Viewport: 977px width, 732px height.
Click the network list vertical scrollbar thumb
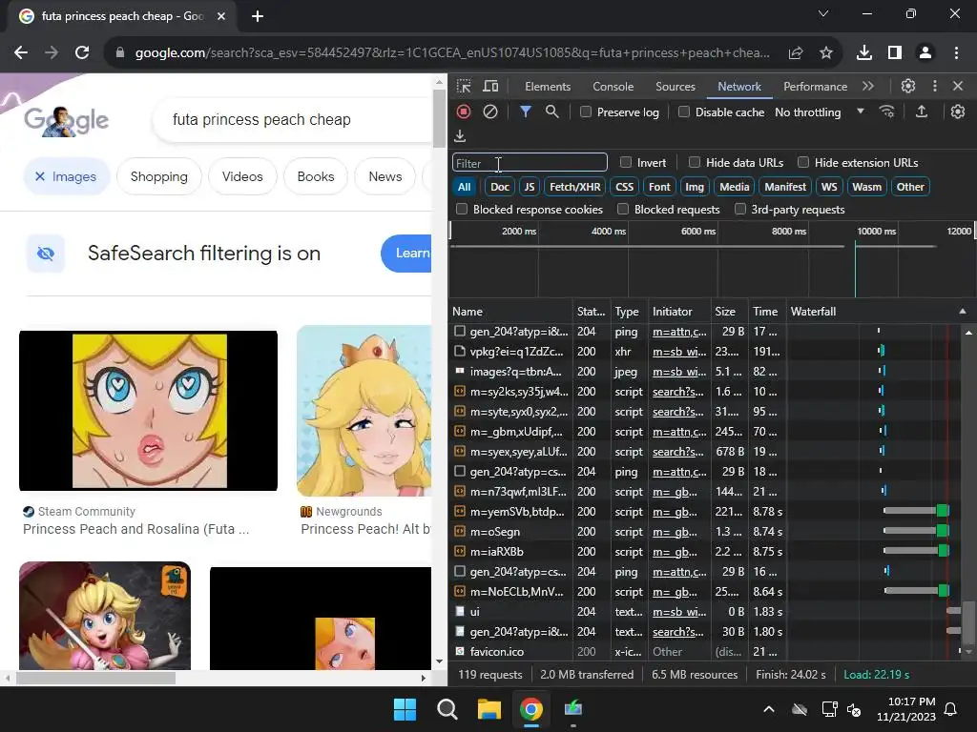point(967,623)
